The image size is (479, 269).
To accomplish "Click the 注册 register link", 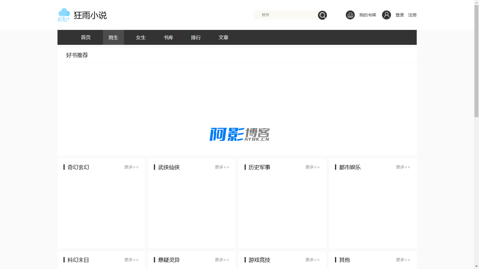I will [x=412, y=15].
